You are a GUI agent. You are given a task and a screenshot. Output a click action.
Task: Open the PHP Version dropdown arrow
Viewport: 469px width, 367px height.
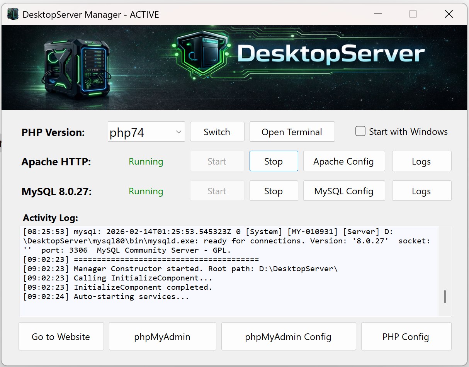(x=178, y=132)
